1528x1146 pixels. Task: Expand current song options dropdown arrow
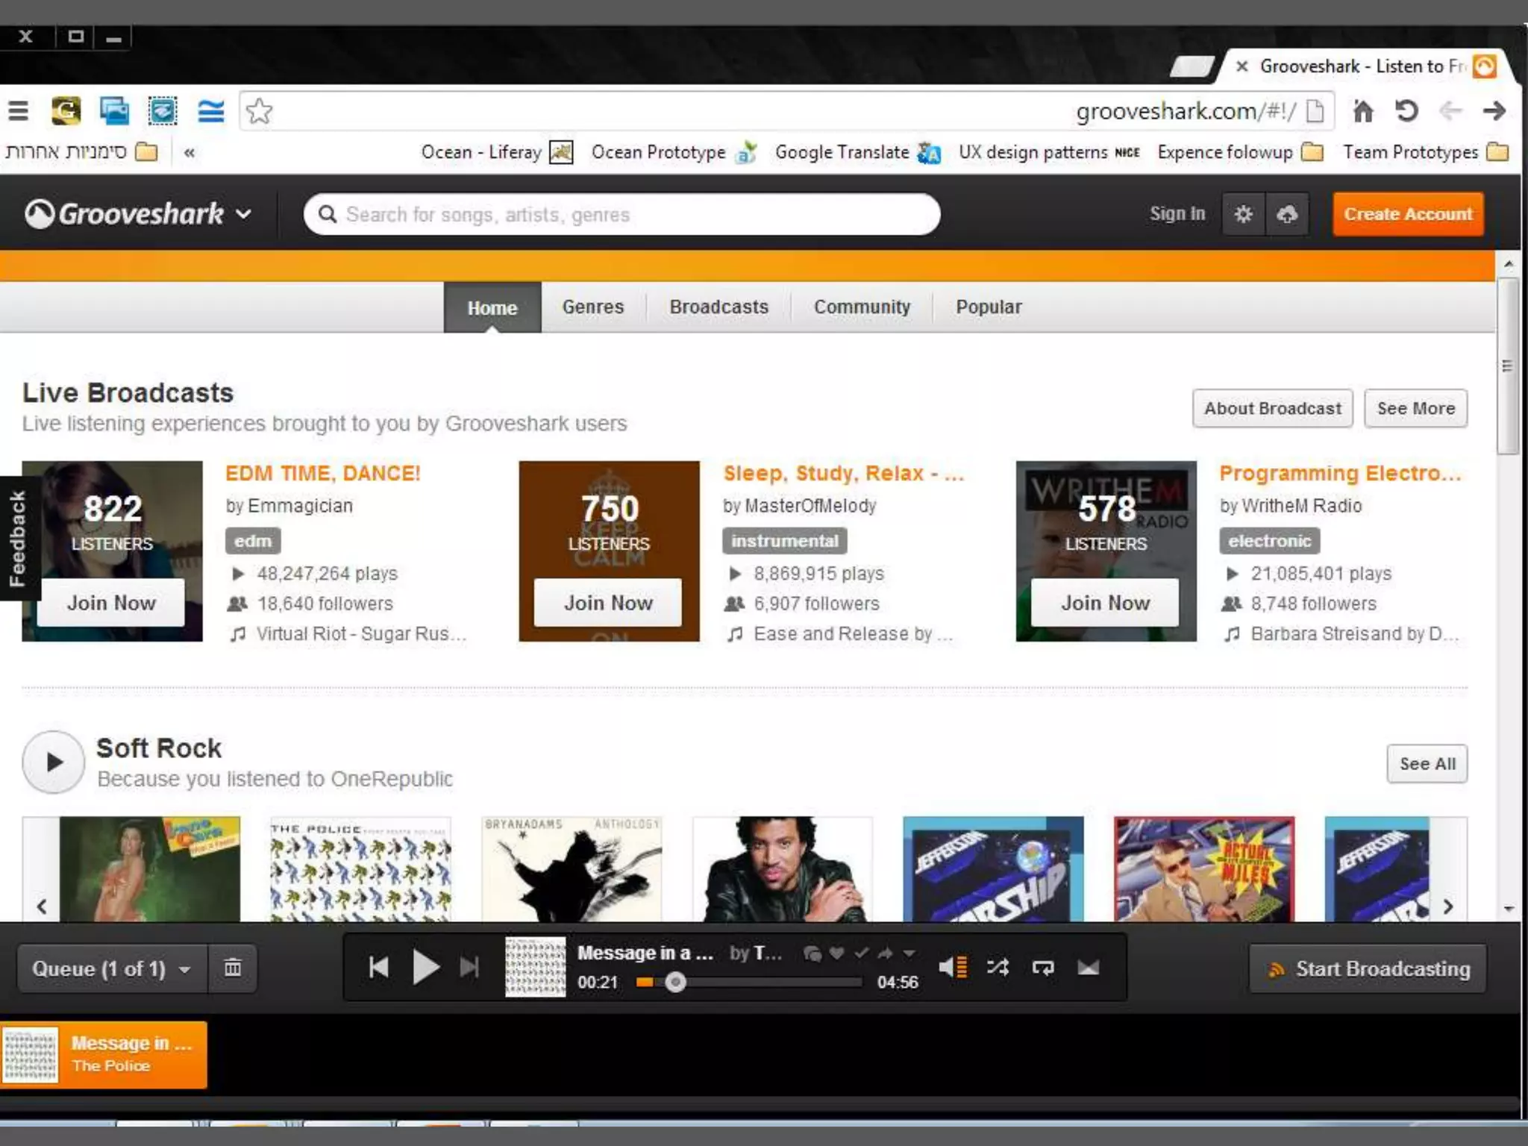pos(909,953)
